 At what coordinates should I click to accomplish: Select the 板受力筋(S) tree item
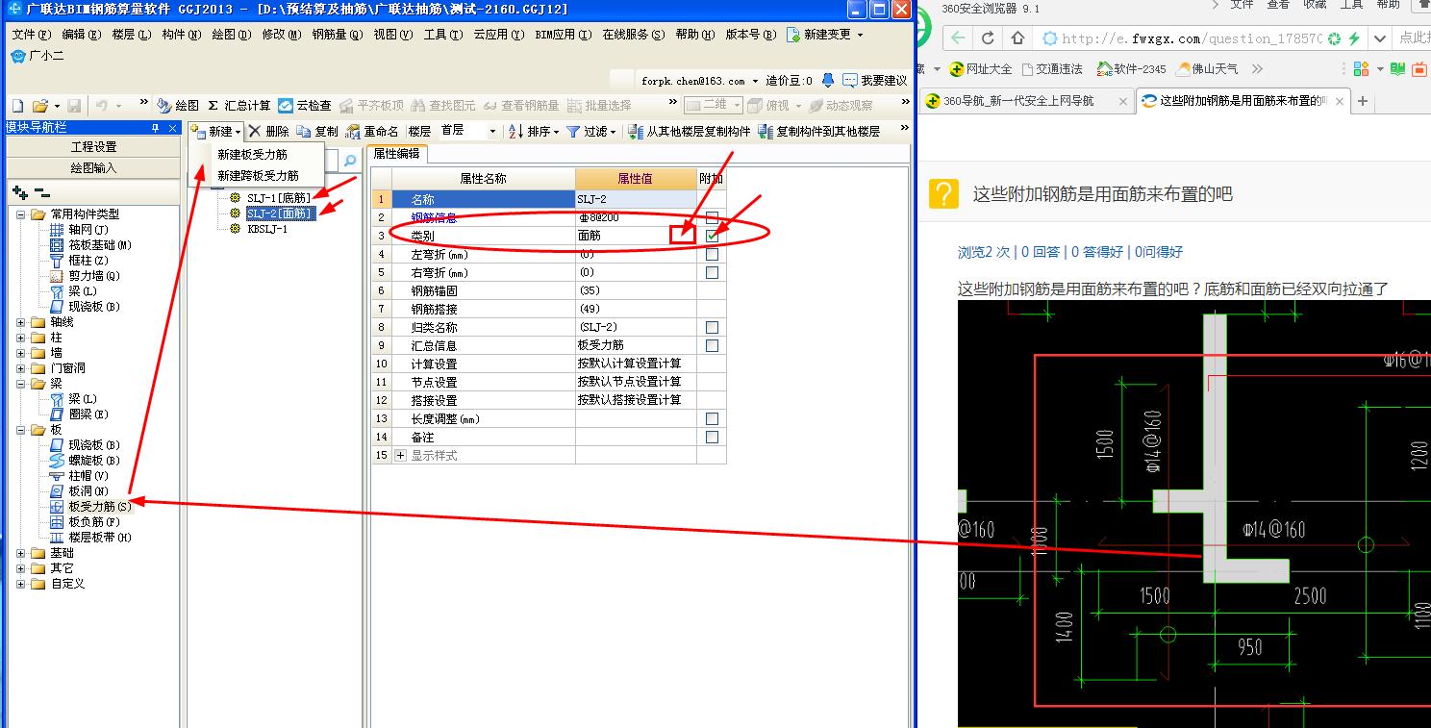coord(100,507)
